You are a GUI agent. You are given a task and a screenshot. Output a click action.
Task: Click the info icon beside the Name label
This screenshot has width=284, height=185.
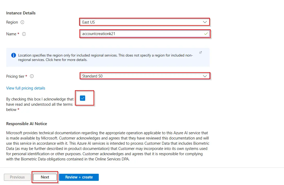(x=24, y=34)
